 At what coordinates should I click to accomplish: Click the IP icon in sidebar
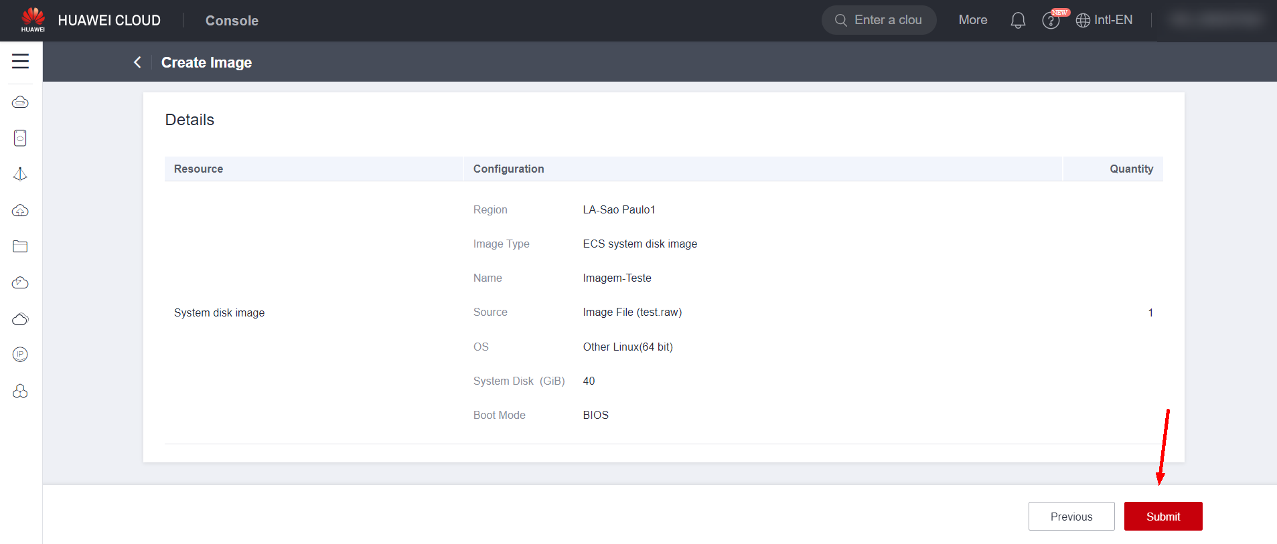click(x=20, y=355)
